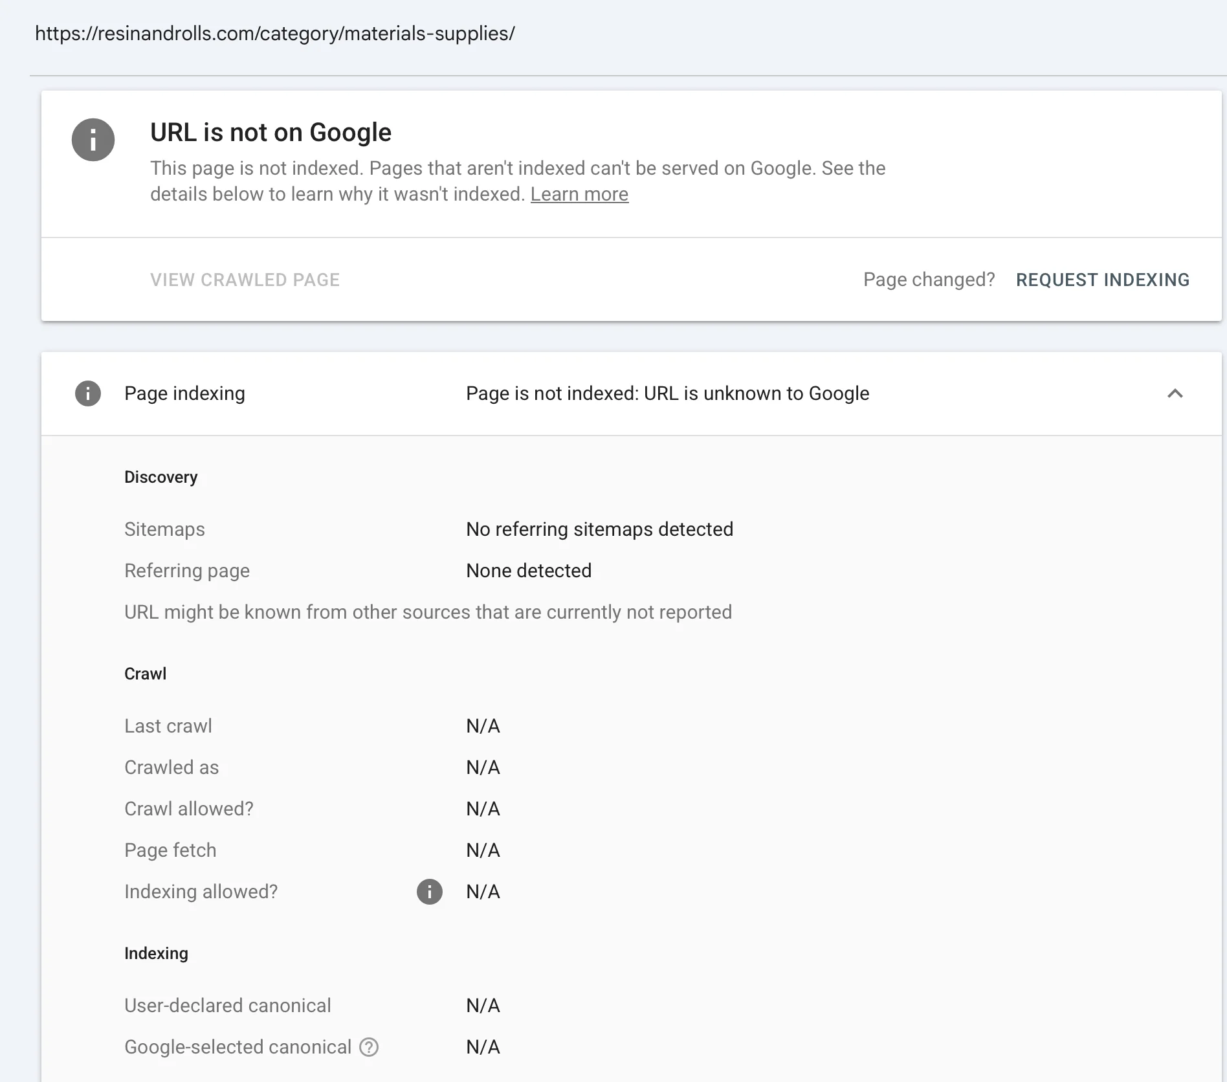
Task: Click the 'Page indexing' label
Action: [x=184, y=393]
